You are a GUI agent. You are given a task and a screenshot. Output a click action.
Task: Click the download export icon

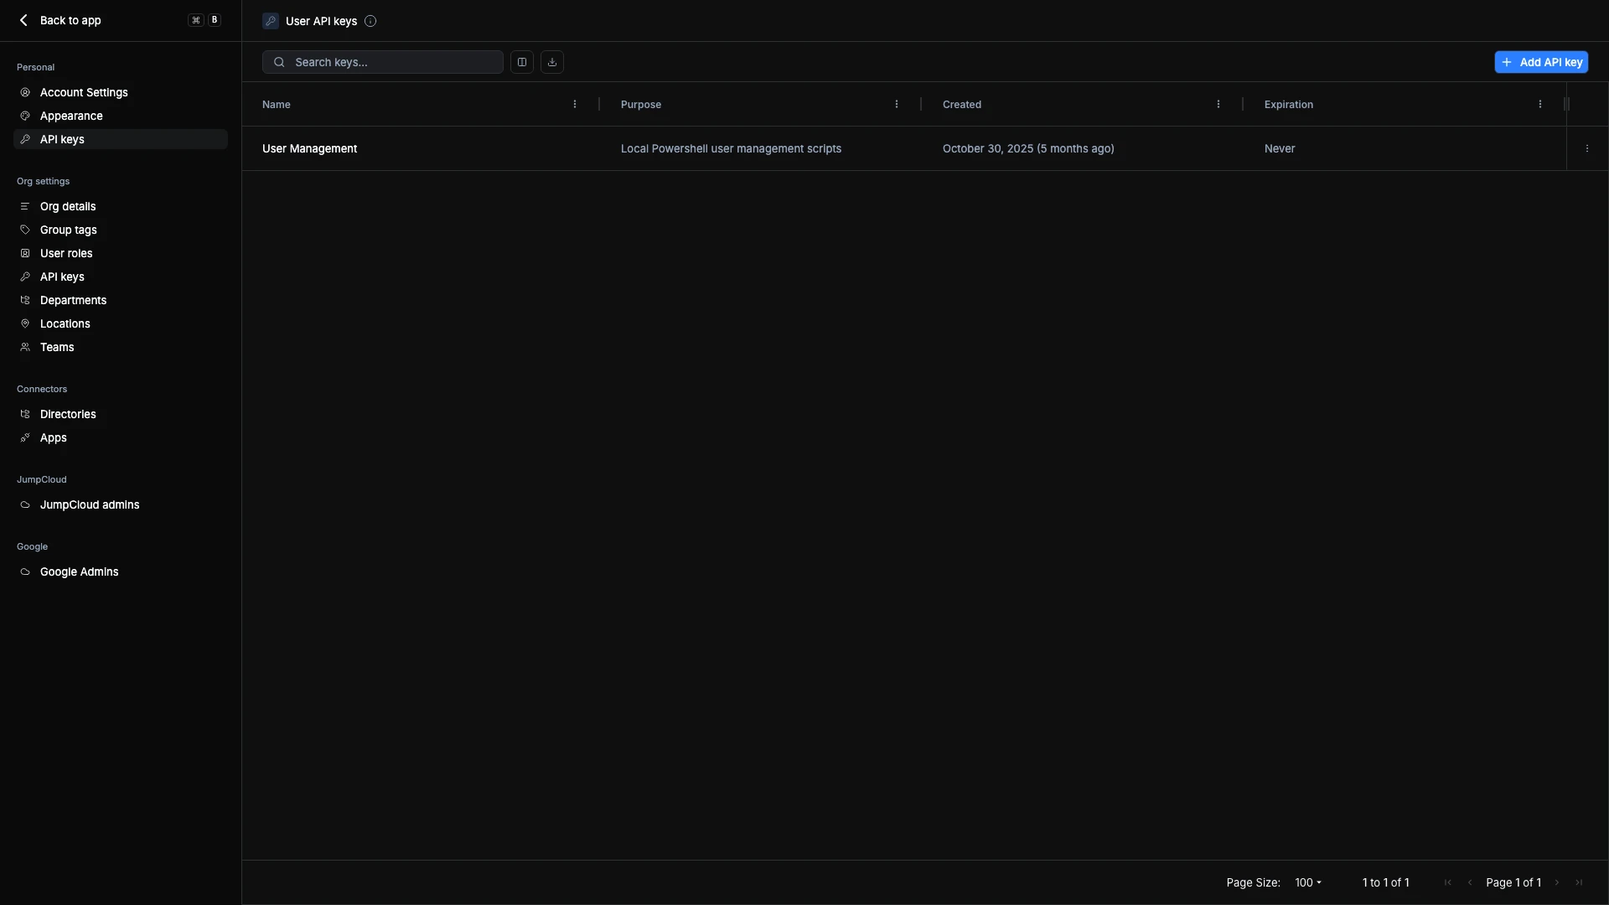coord(552,62)
